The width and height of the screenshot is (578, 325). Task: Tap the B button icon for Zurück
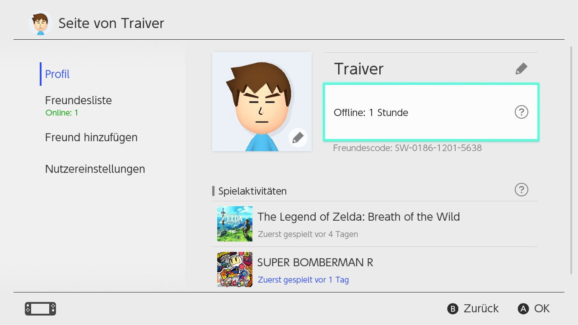pos(452,309)
